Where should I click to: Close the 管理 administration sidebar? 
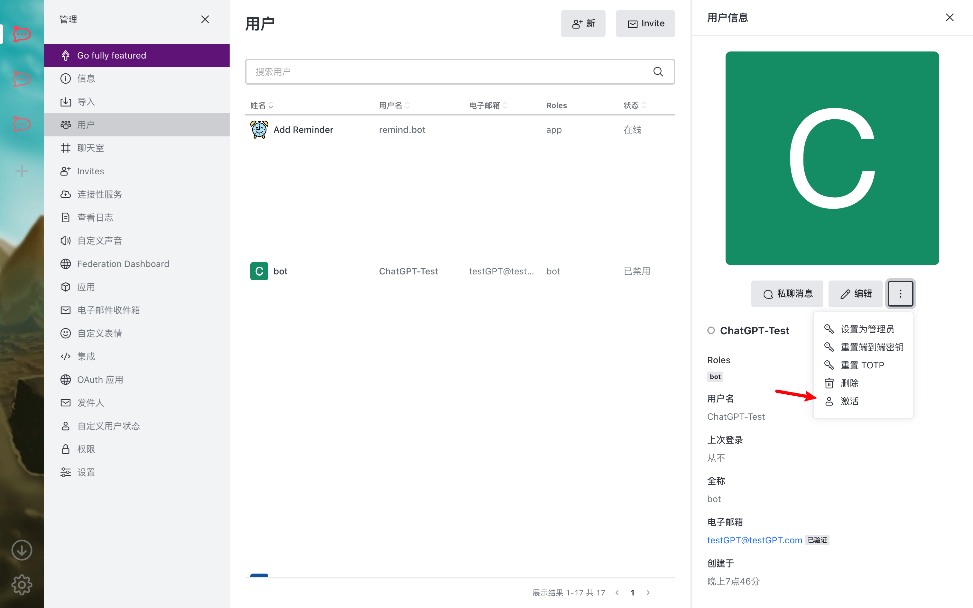point(205,19)
